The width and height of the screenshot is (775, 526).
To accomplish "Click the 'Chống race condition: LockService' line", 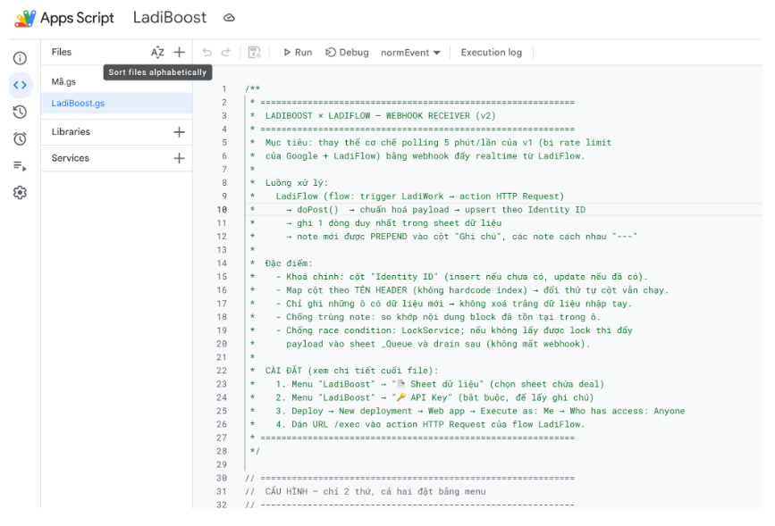I will pos(454,330).
